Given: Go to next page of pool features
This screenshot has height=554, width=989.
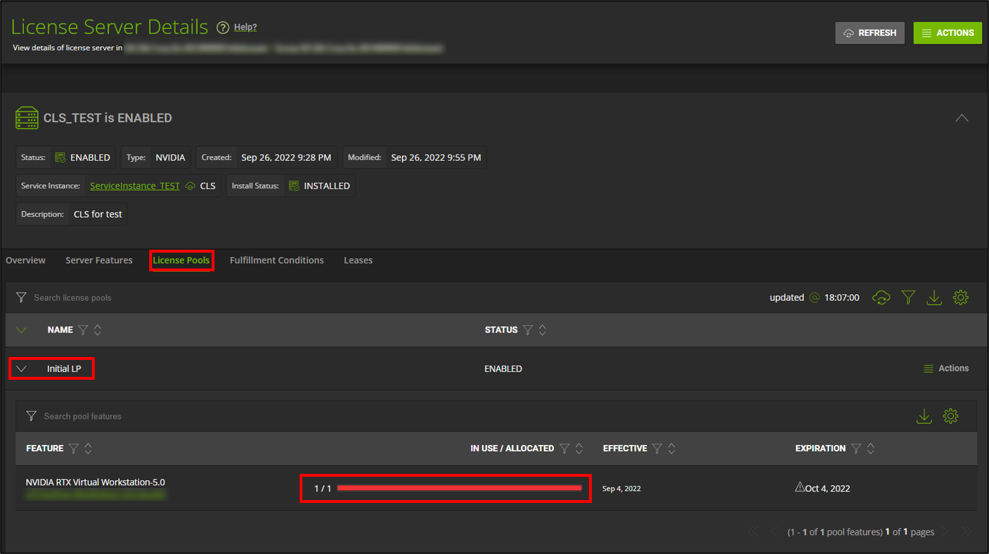Looking at the screenshot, I should point(945,532).
